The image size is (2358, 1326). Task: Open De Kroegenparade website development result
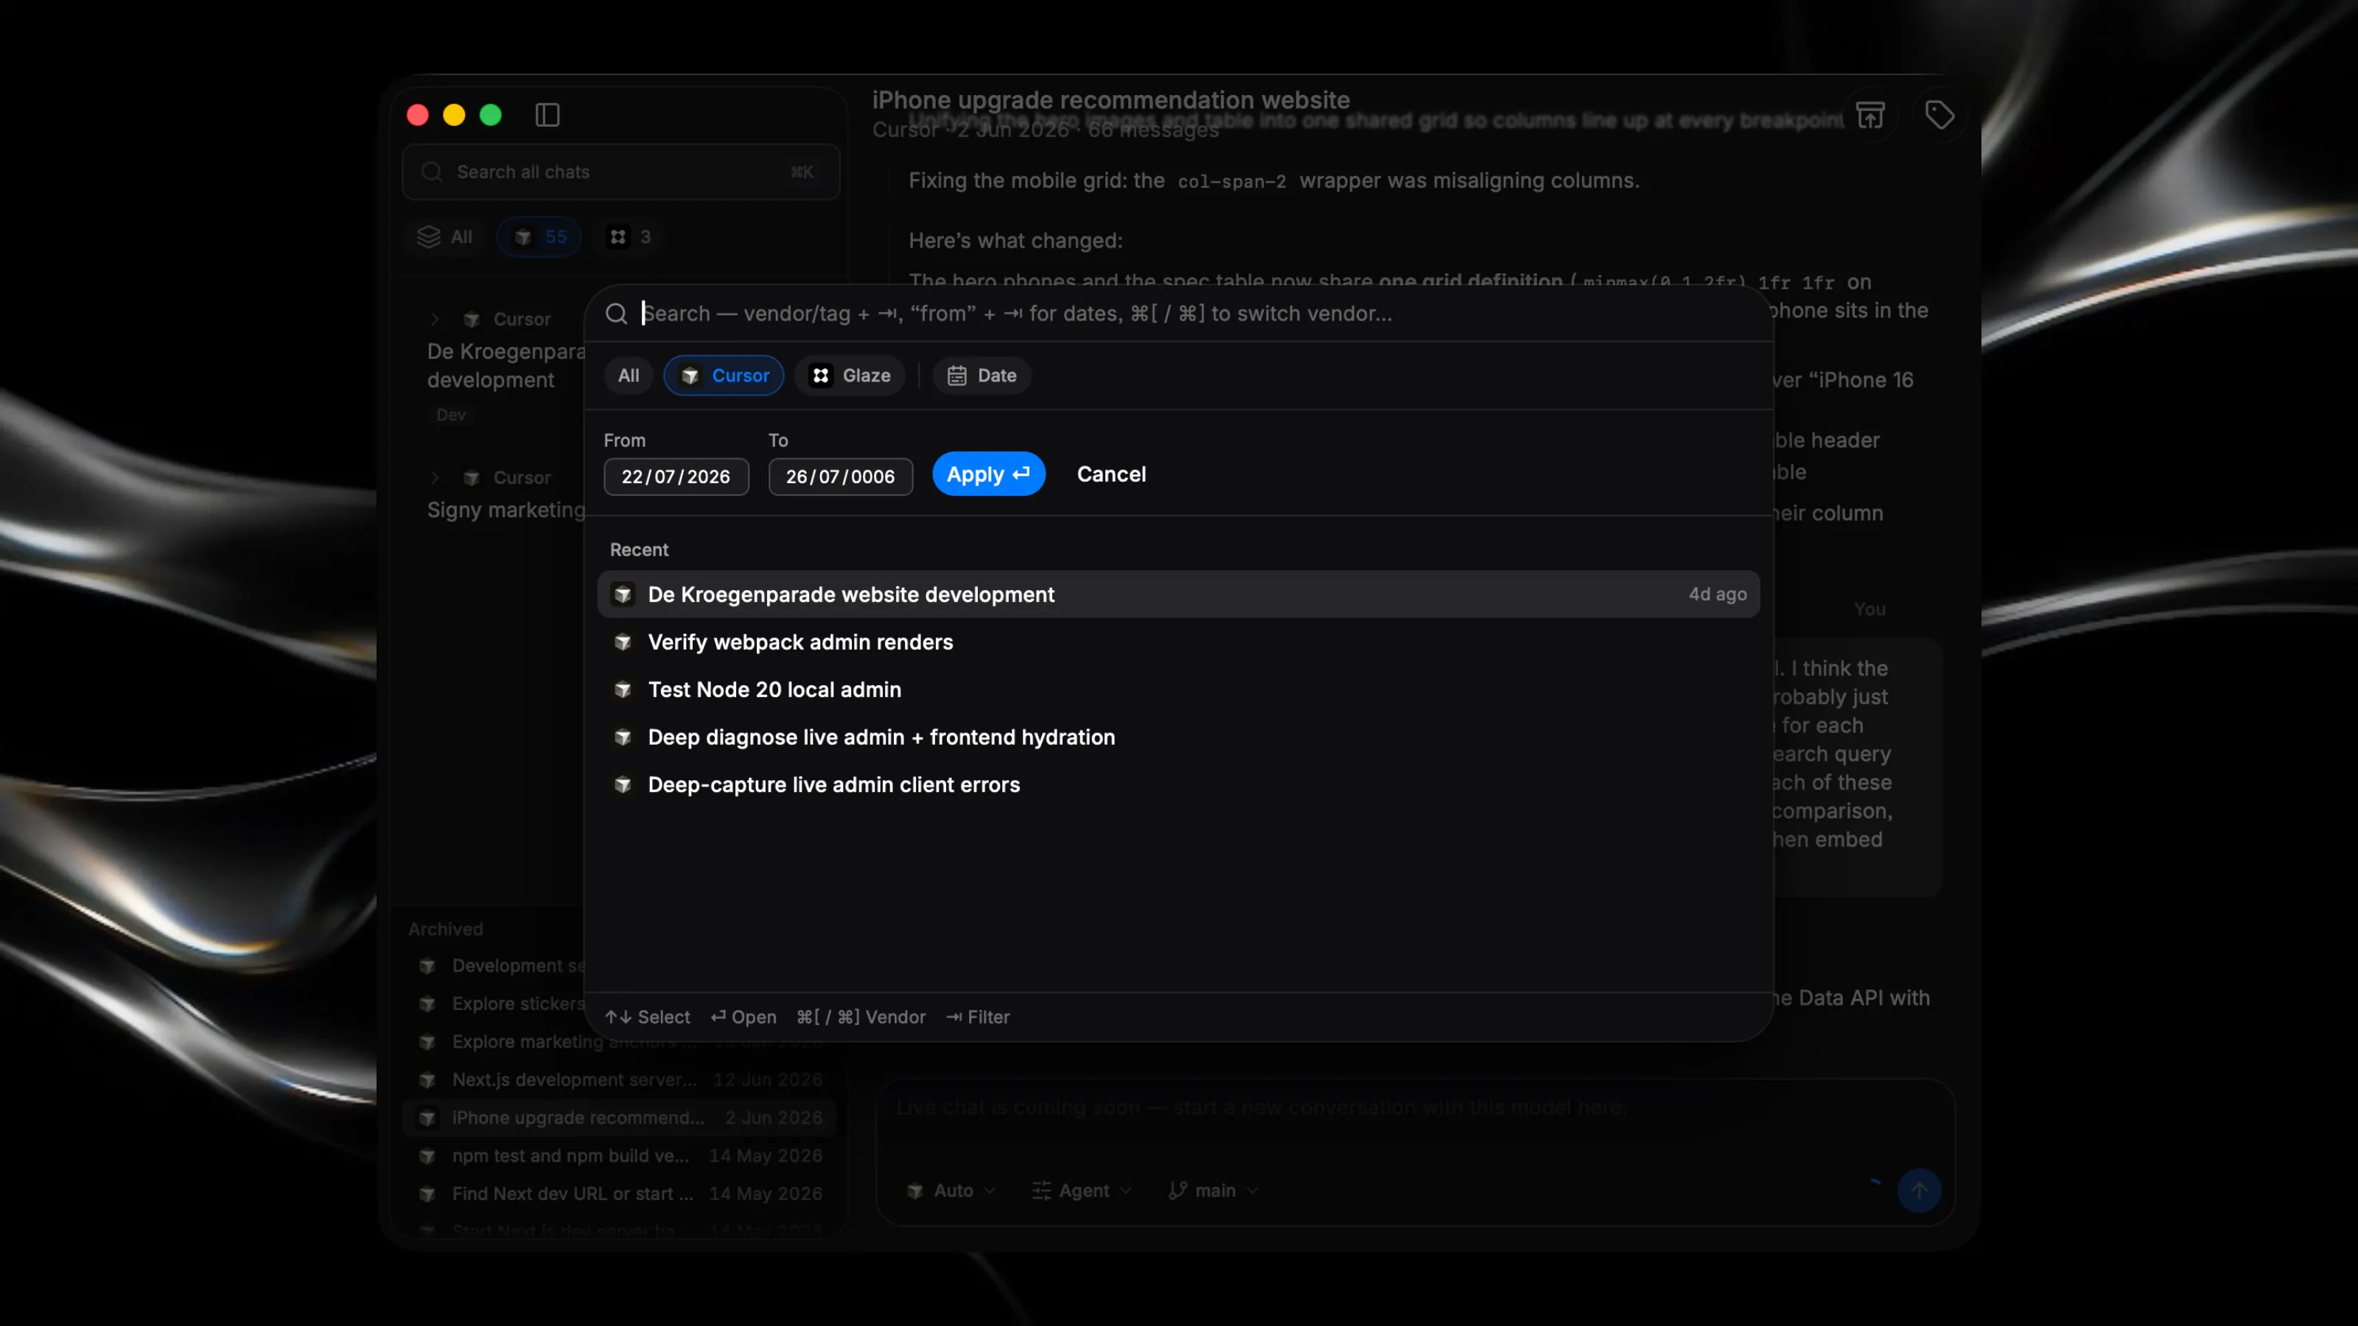[1178, 594]
